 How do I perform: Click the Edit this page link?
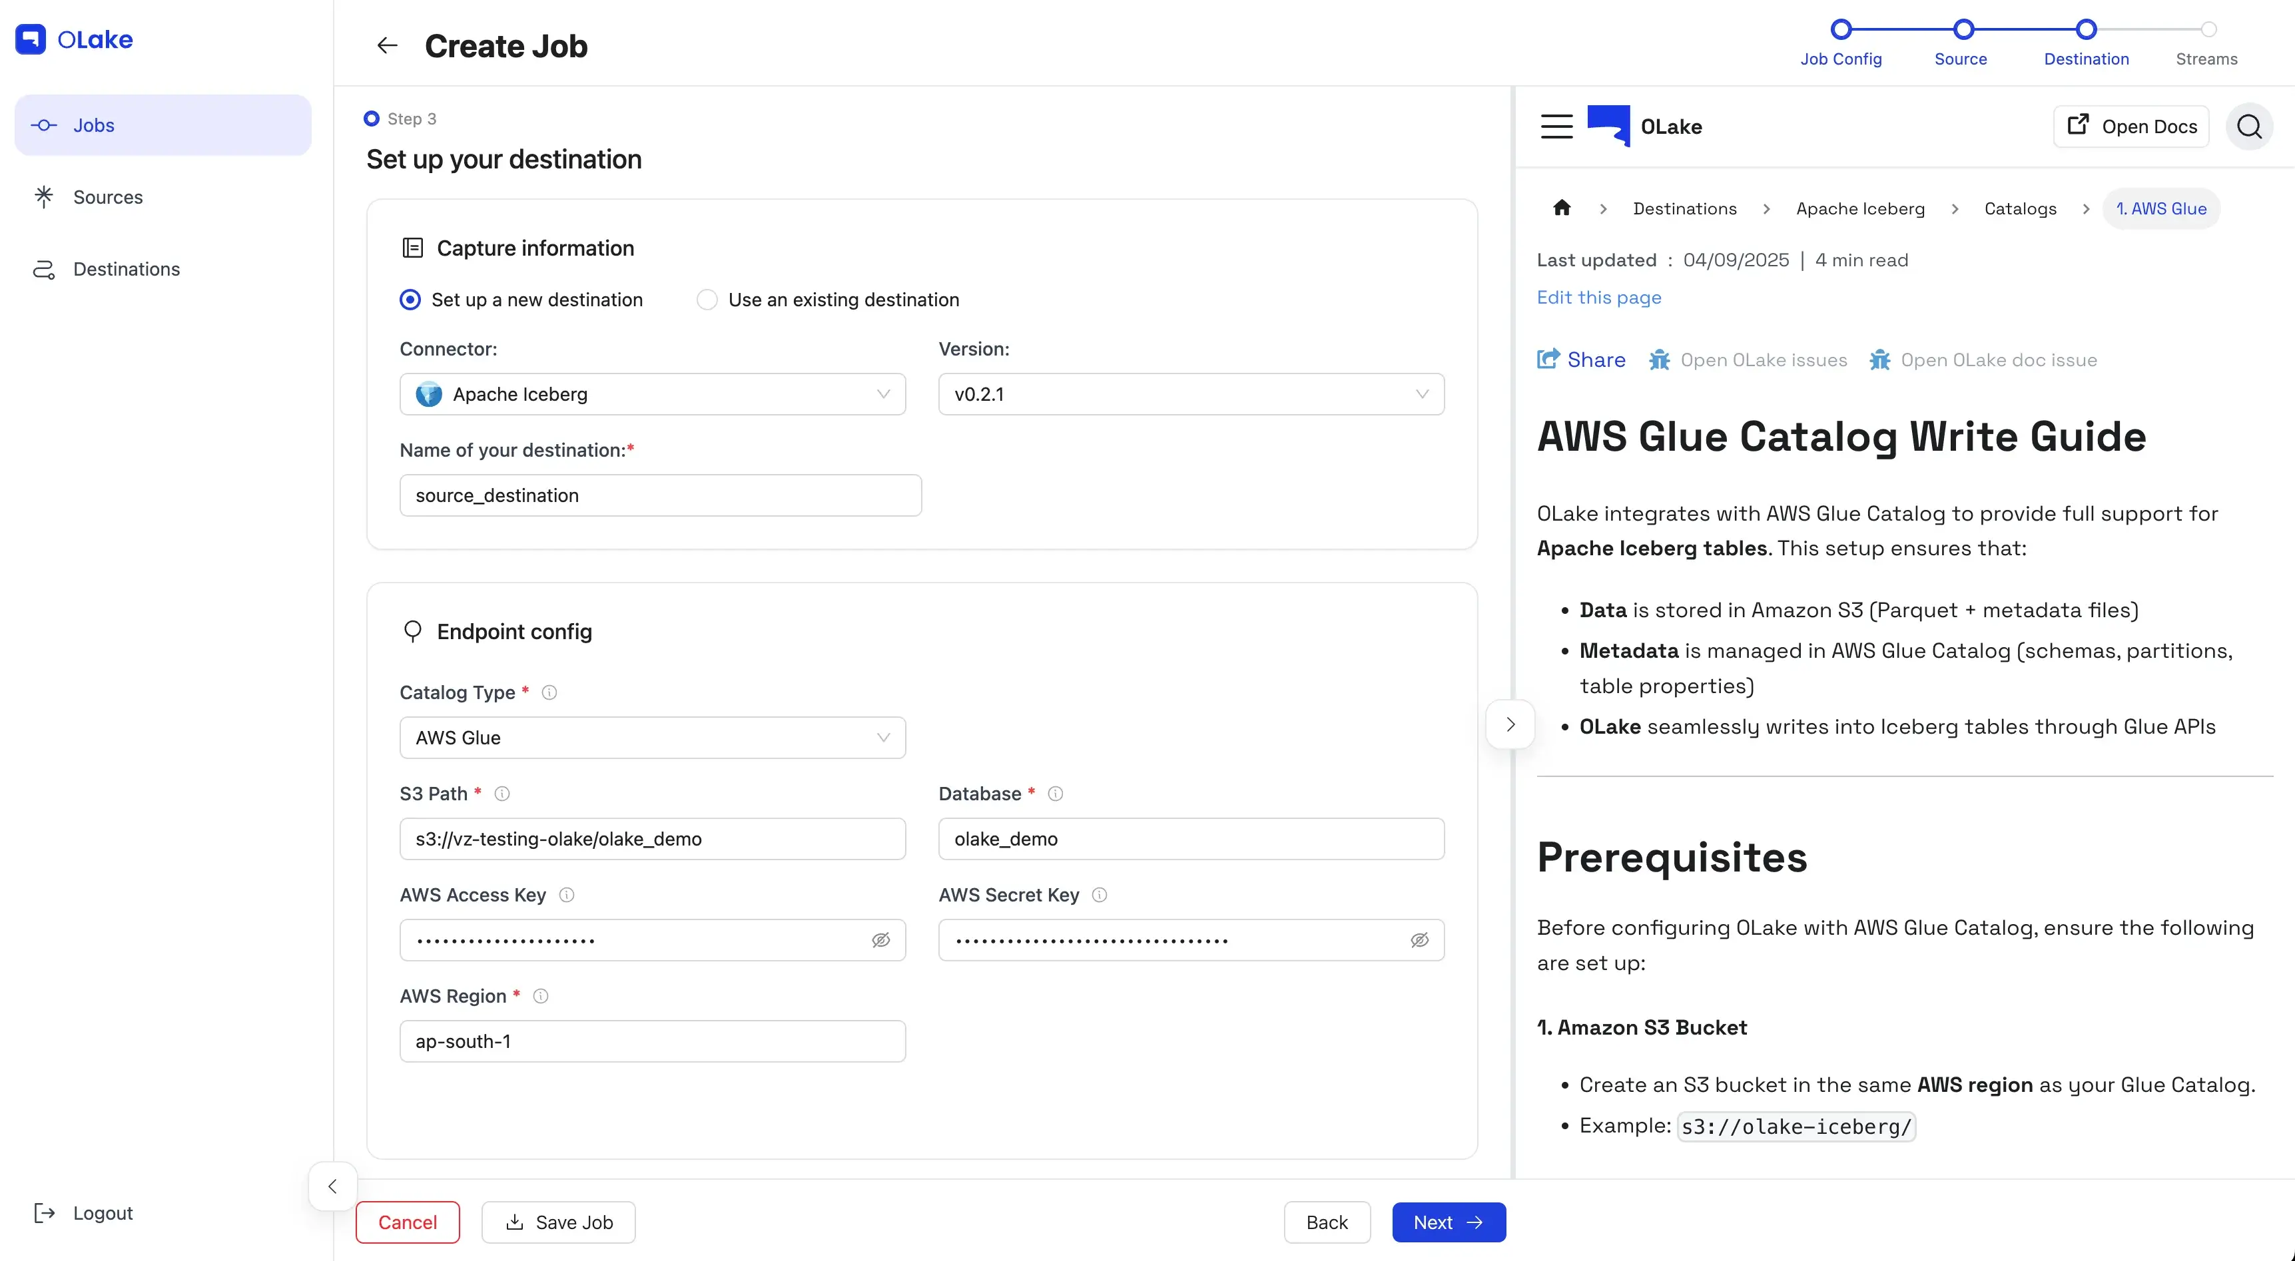[1598, 298]
